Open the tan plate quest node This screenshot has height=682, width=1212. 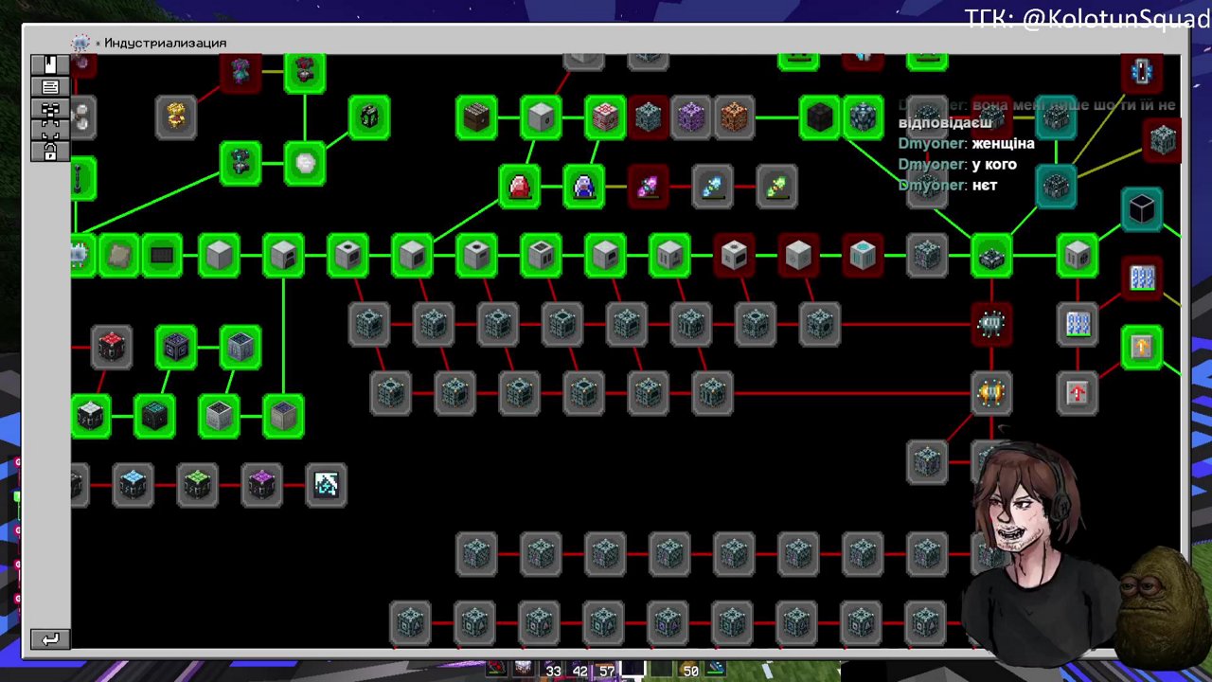coord(118,255)
